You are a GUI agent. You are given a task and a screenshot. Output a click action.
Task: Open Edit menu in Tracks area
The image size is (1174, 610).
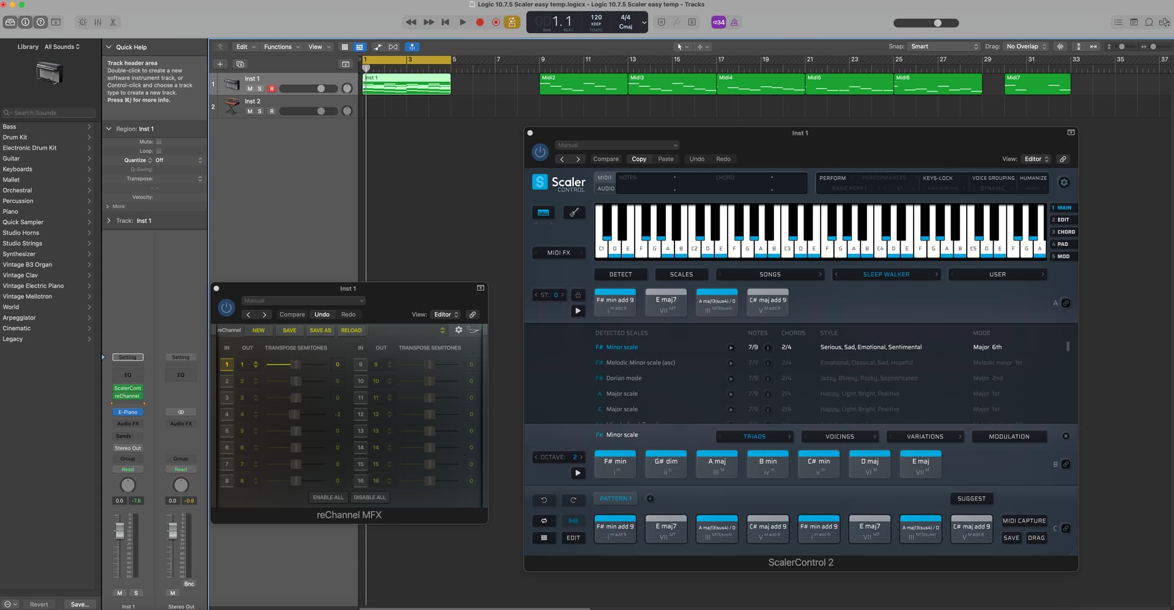pos(246,47)
